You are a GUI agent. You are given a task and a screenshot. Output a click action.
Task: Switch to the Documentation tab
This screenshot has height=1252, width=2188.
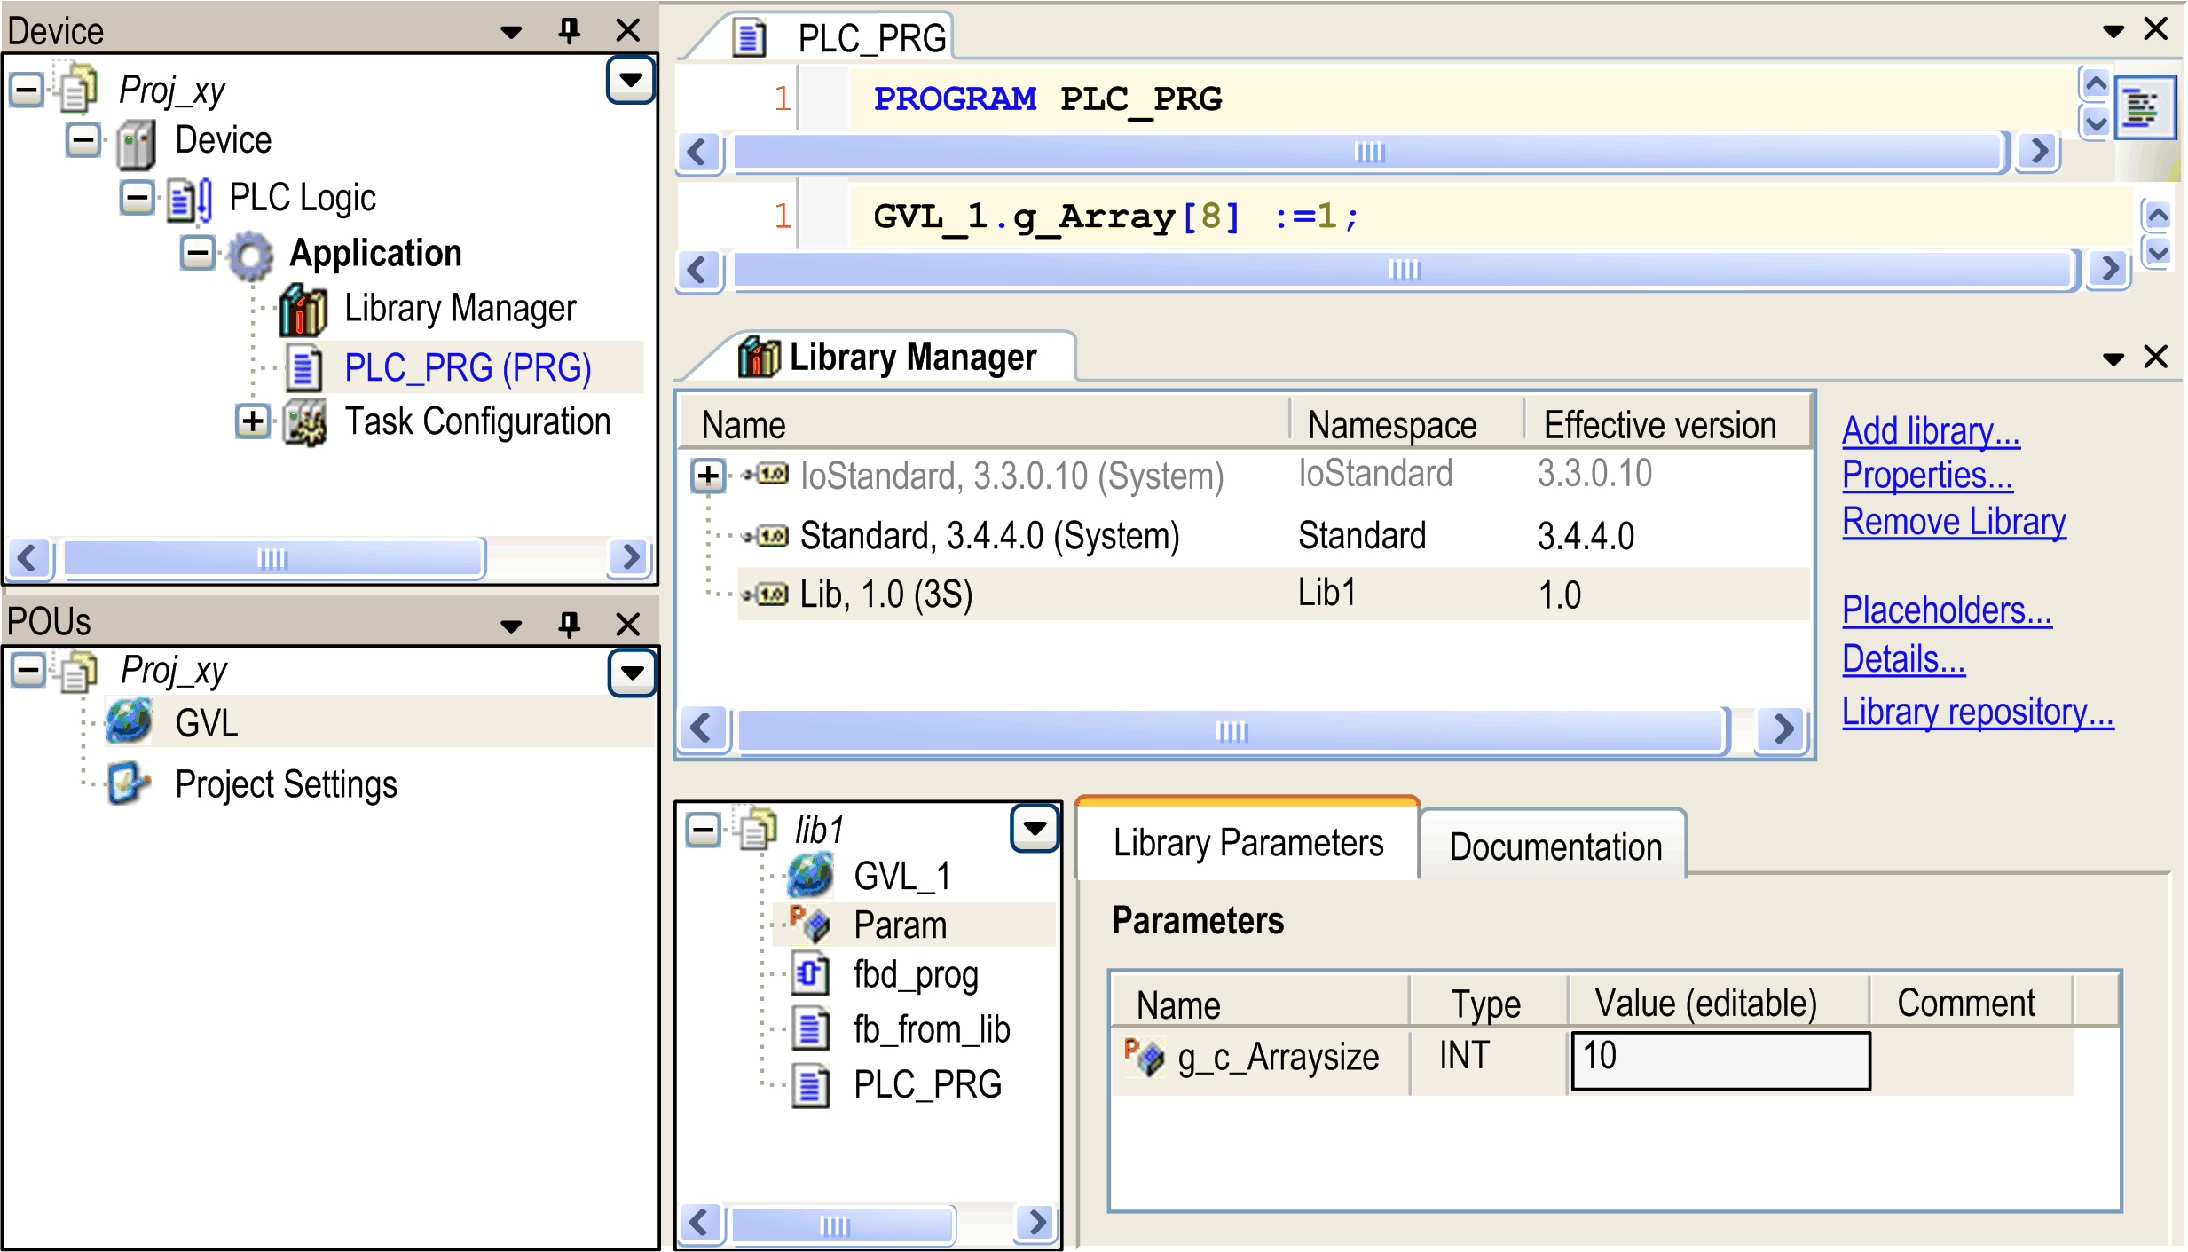tap(1554, 847)
